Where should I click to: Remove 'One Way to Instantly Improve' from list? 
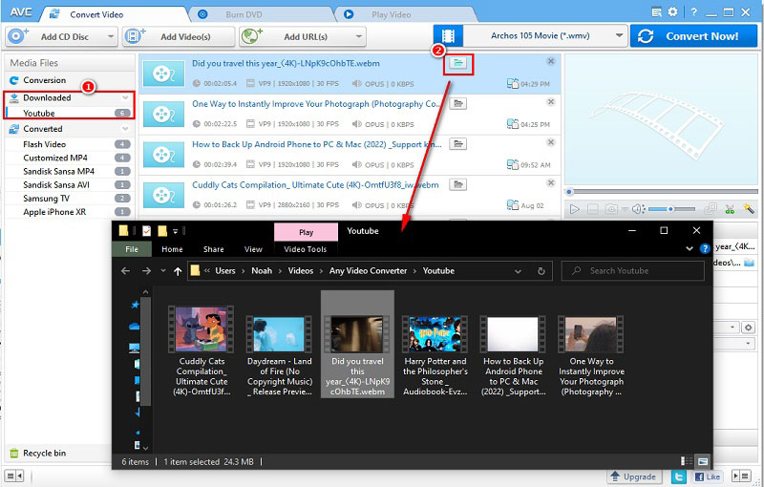pyautogui.click(x=551, y=102)
